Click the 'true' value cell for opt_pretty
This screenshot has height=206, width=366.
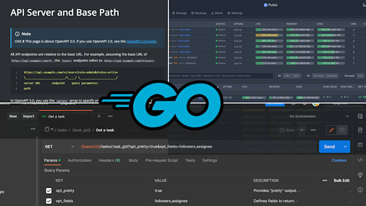click(x=158, y=190)
